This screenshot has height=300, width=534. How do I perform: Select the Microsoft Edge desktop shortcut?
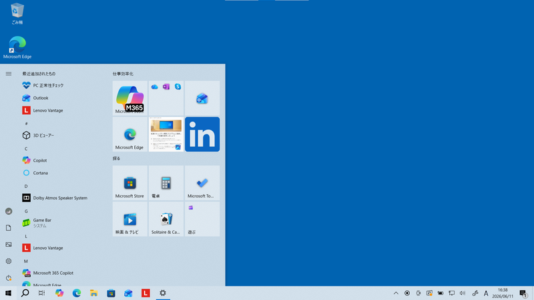pos(17,47)
